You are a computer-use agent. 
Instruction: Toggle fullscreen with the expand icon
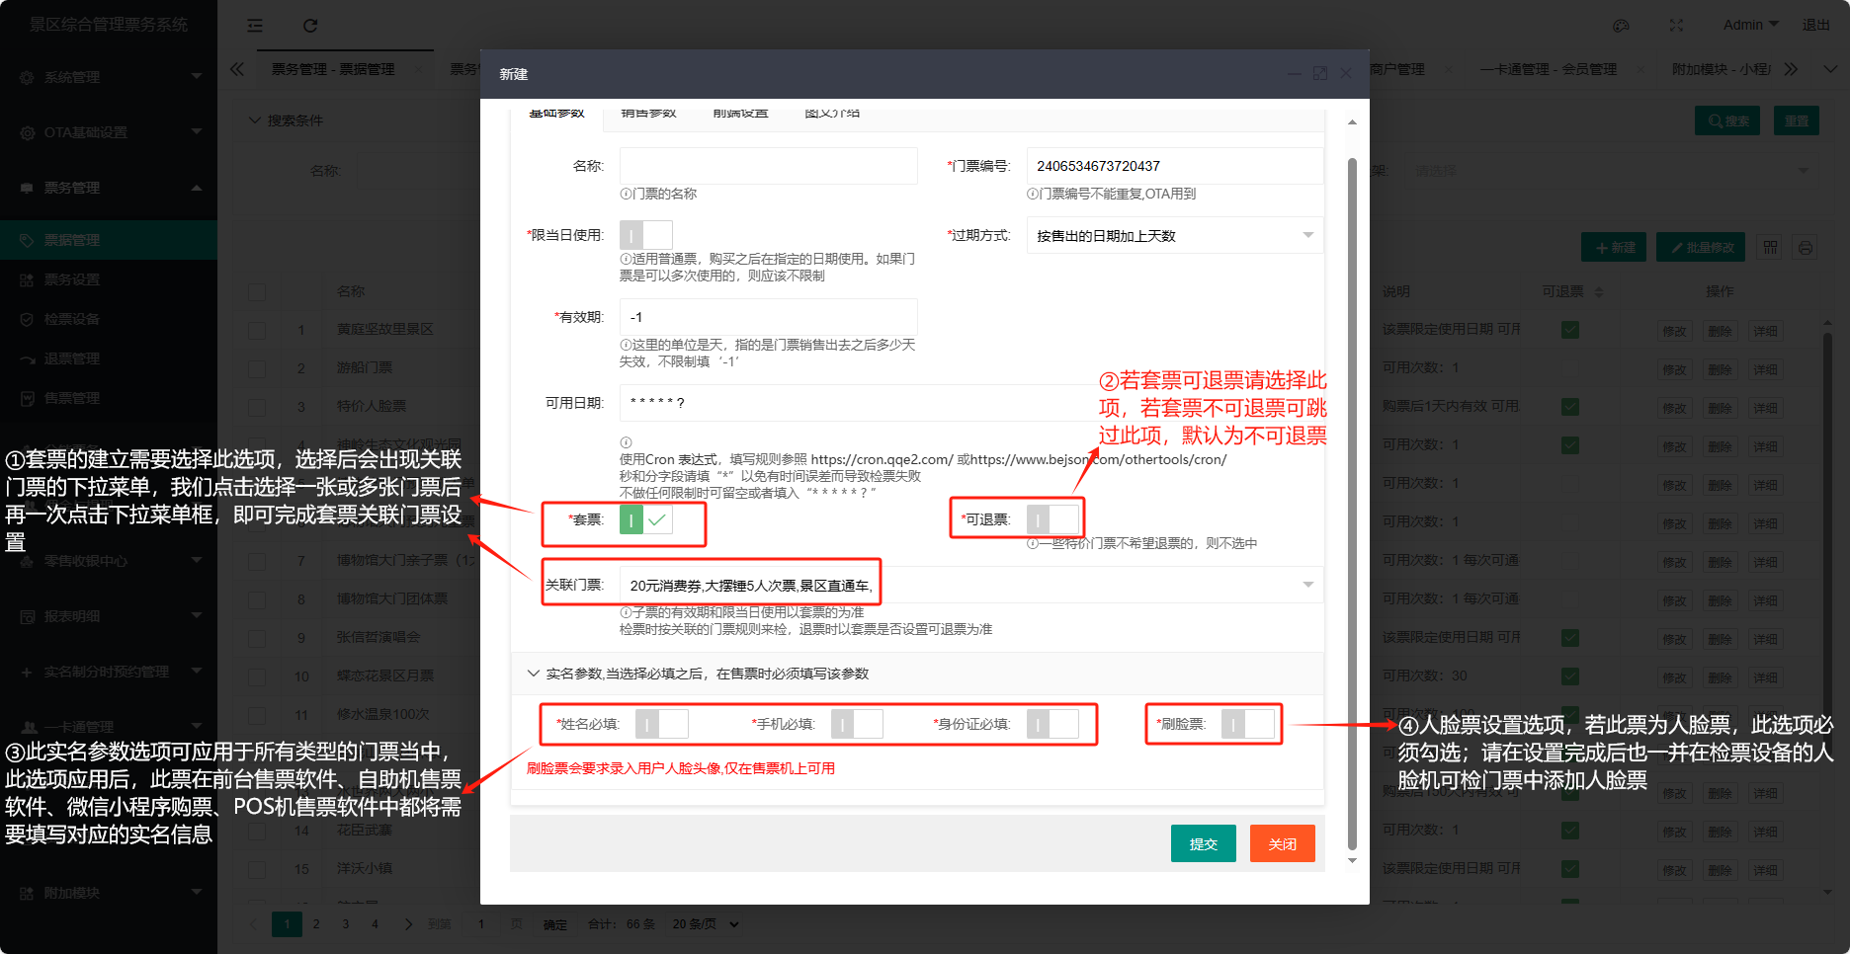[1676, 26]
